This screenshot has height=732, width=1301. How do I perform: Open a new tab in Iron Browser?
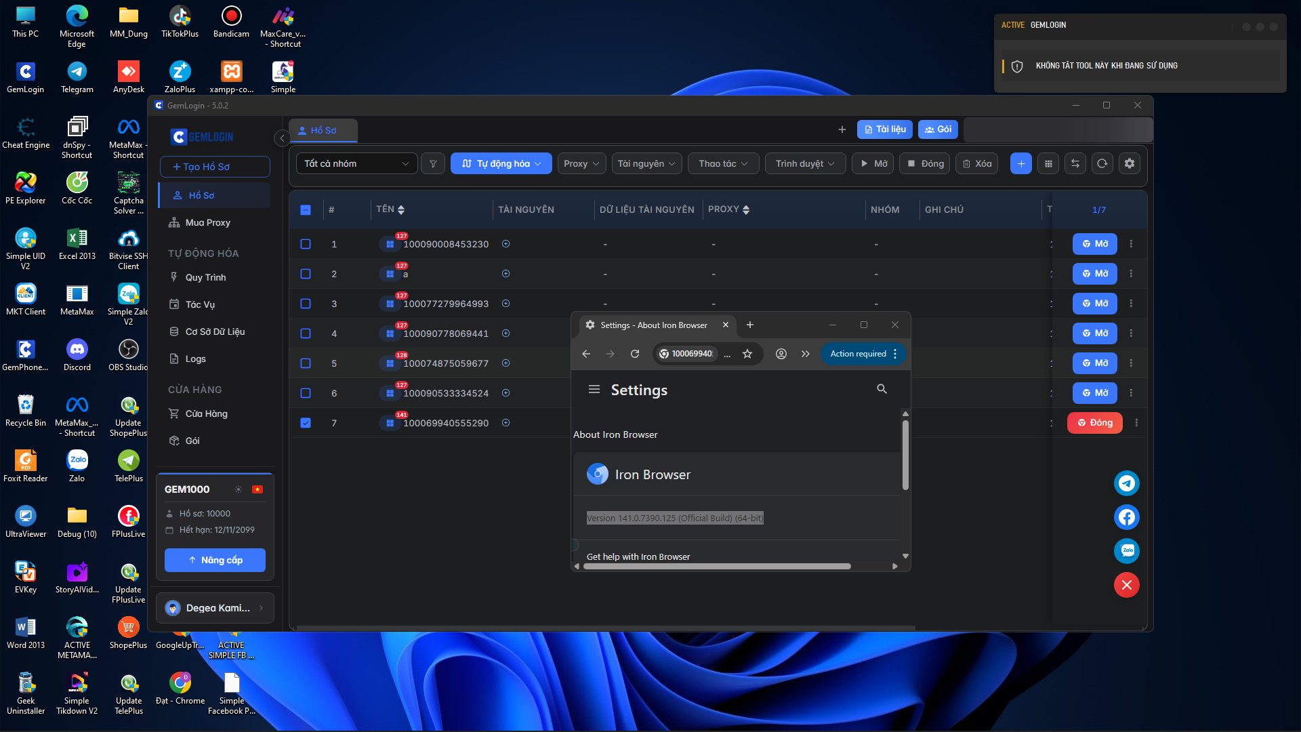click(x=750, y=325)
